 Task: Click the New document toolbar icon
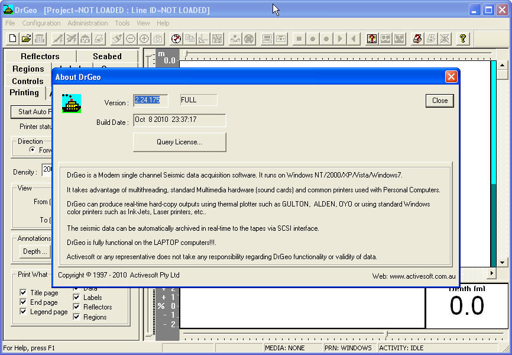click(13, 38)
